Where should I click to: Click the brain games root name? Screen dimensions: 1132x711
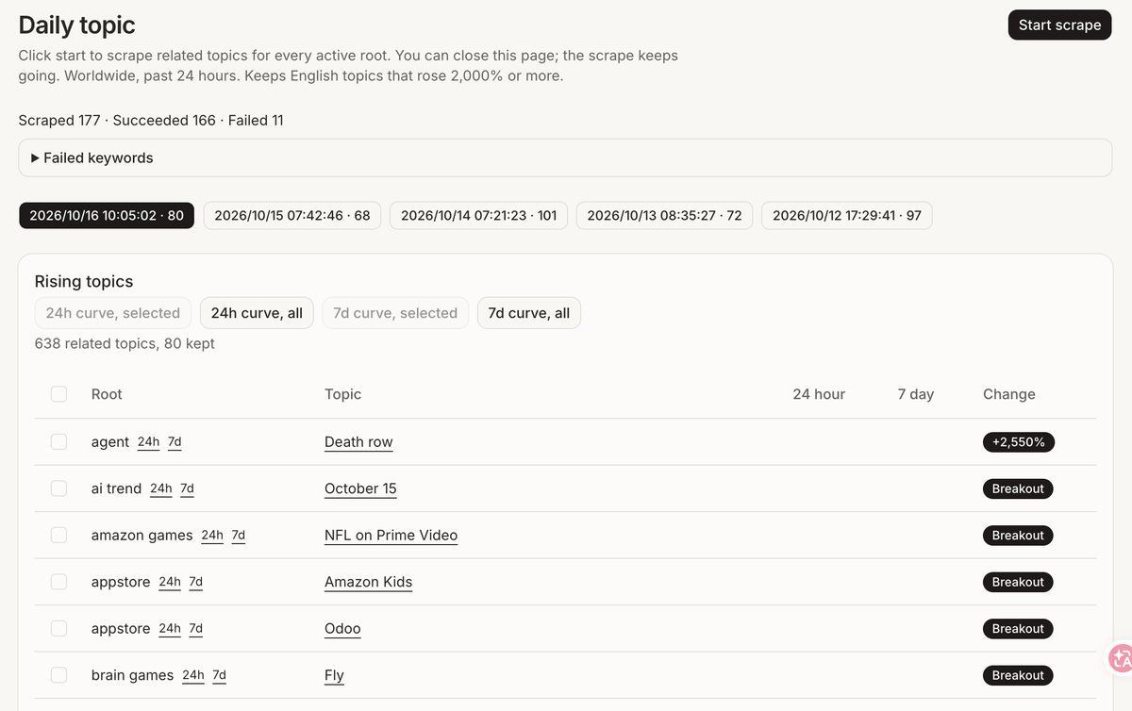pos(132,675)
